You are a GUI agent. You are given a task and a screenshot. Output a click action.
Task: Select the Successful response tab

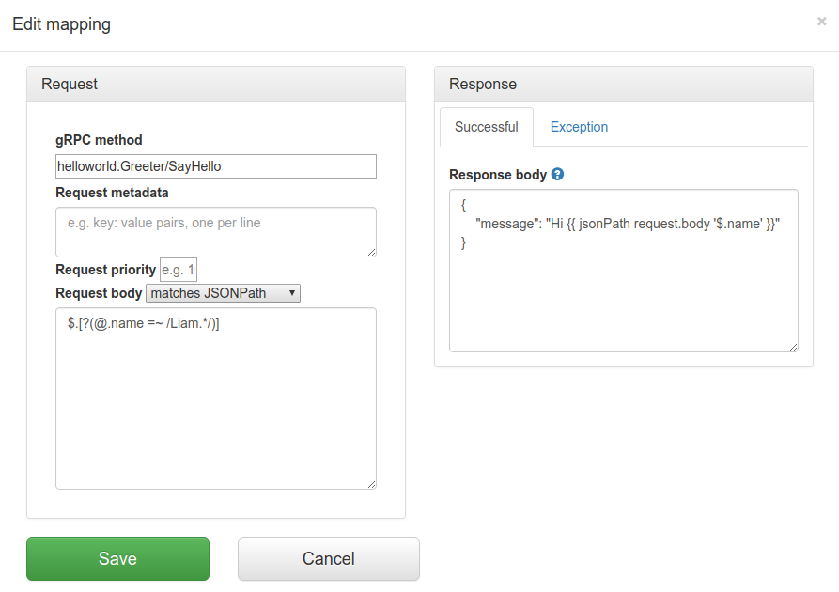486,127
